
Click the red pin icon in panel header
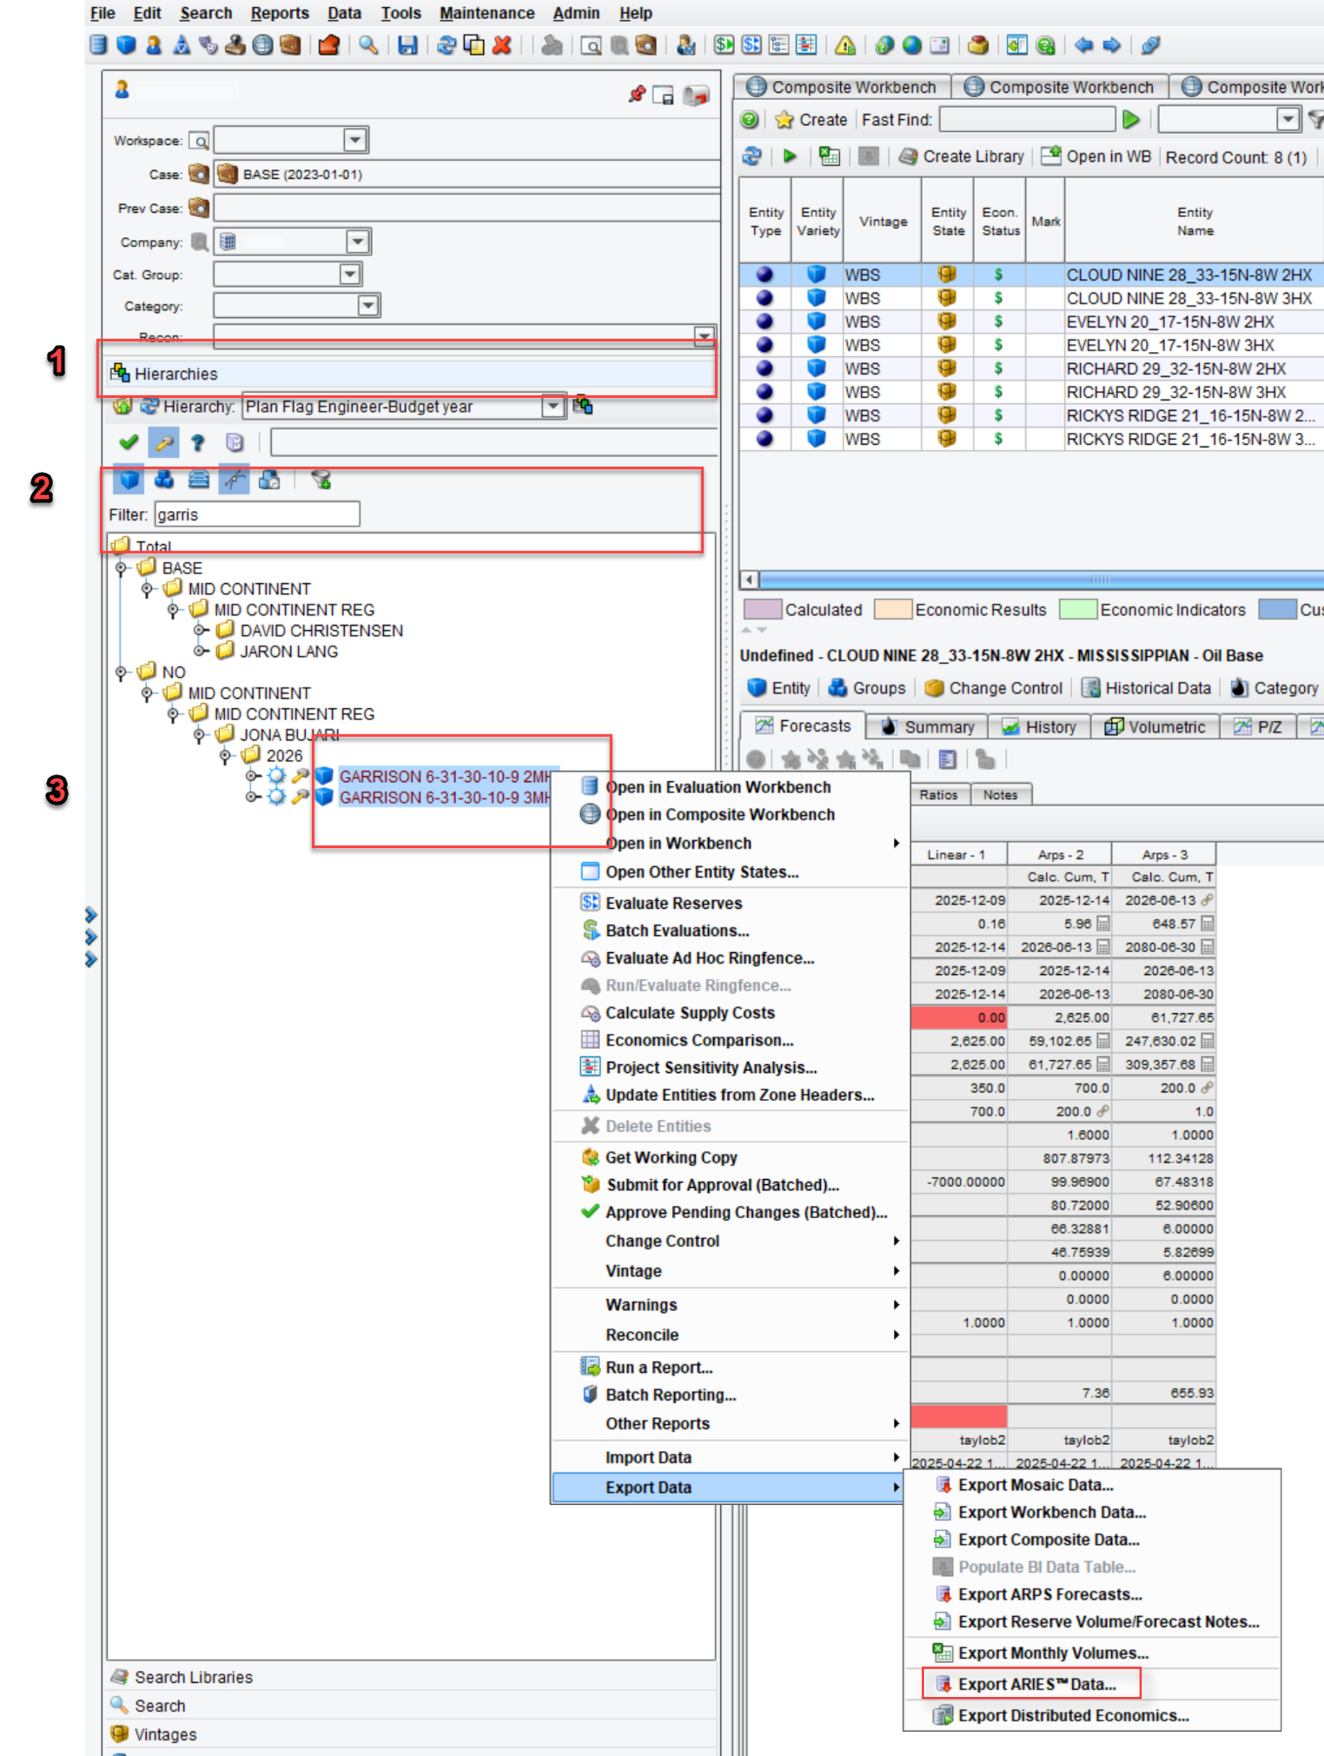636,95
